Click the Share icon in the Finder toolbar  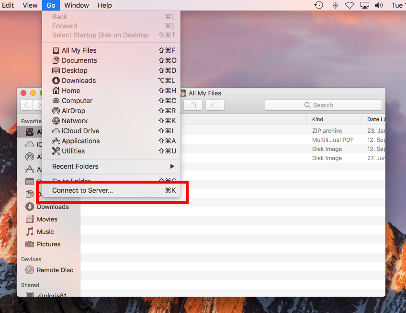click(x=192, y=104)
